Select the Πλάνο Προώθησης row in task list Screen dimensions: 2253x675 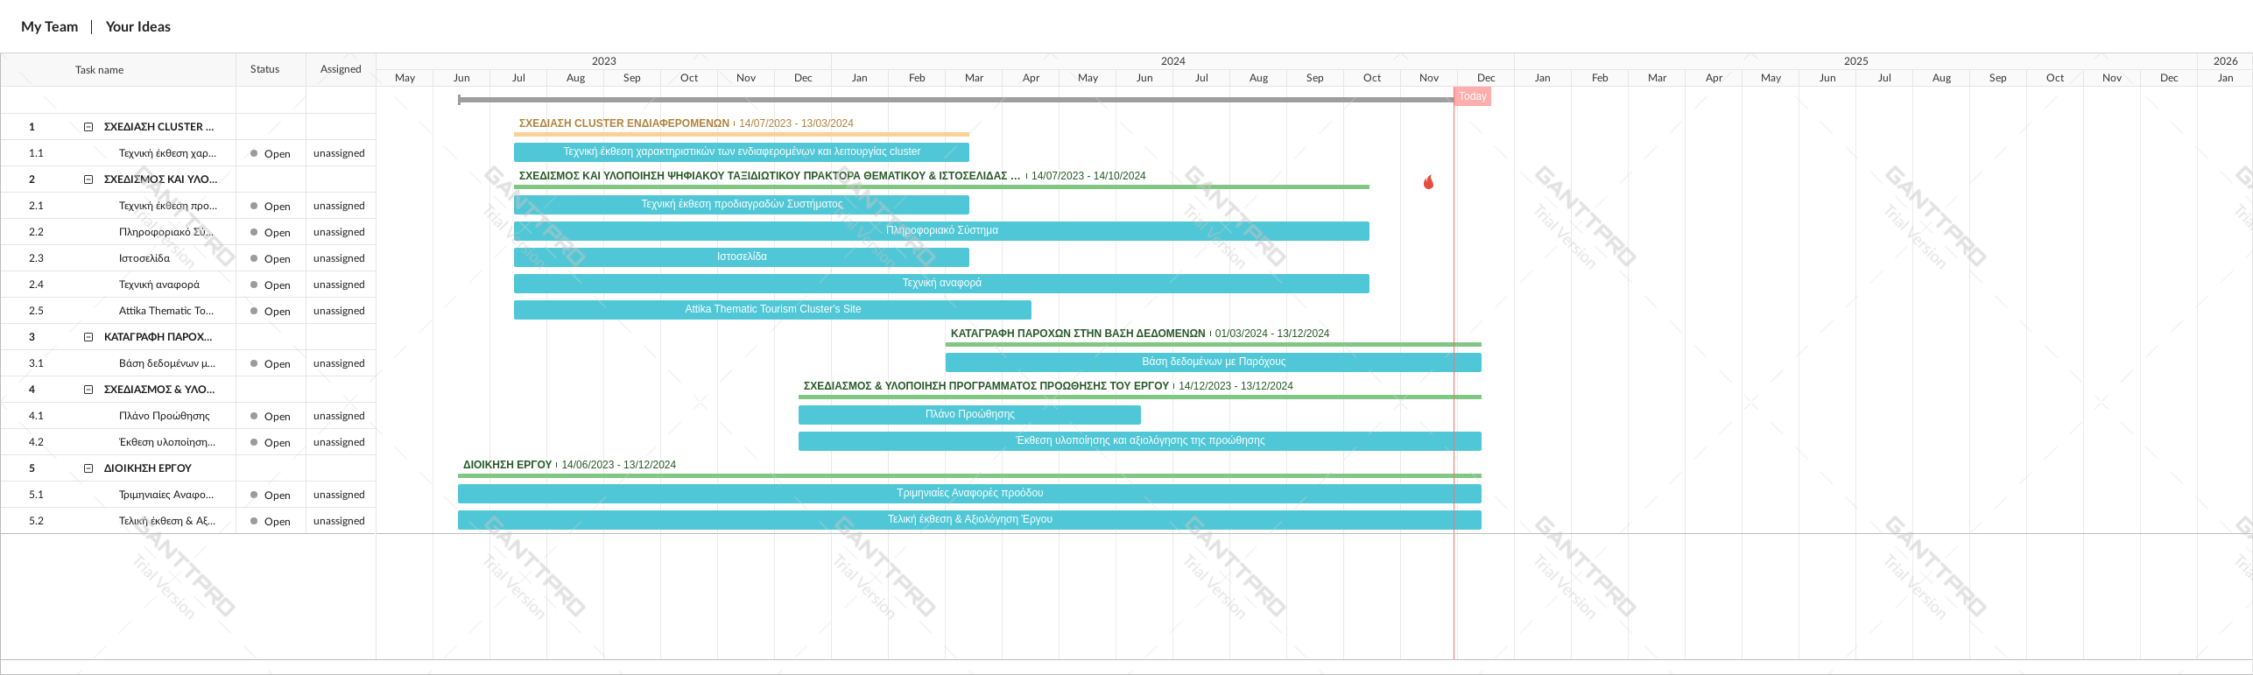164,416
